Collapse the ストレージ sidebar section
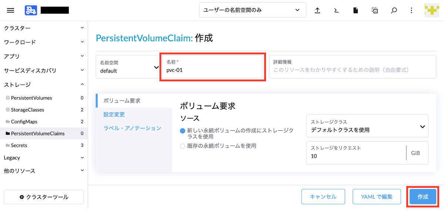Screen dimensions: 444x213 [44, 85]
